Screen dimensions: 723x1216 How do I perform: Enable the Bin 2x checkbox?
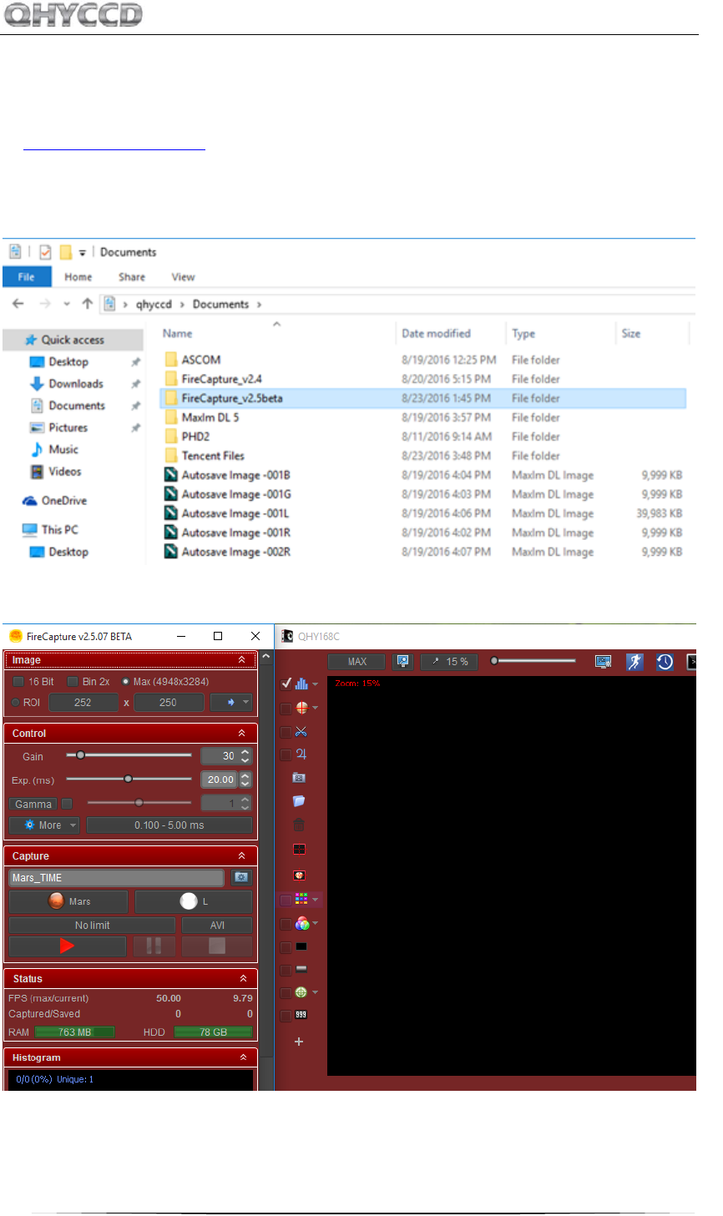coord(73,682)
